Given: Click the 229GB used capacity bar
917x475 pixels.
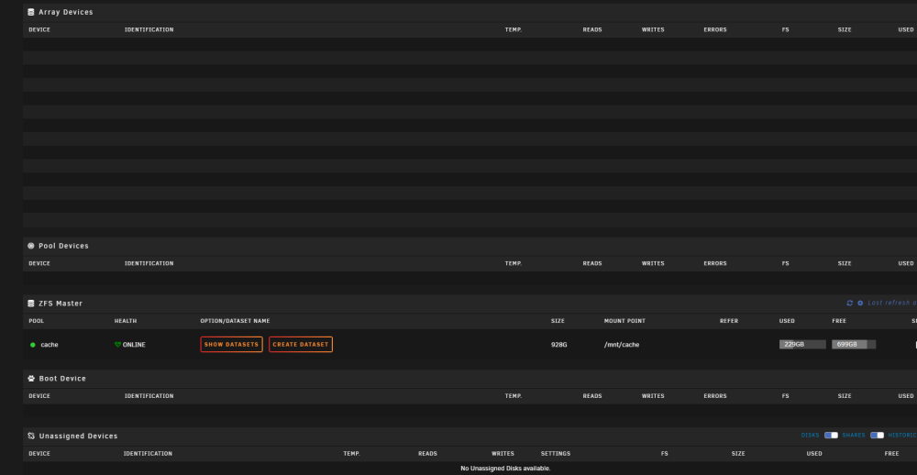Looking at the screenshot, I should tap(802, 345).
